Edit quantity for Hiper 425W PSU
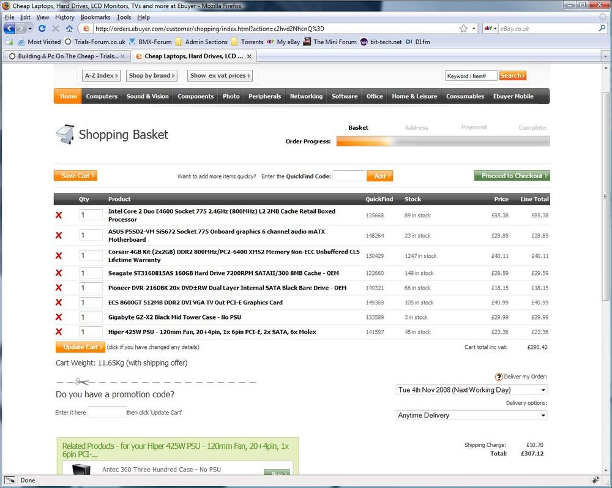 pos(91,332)
